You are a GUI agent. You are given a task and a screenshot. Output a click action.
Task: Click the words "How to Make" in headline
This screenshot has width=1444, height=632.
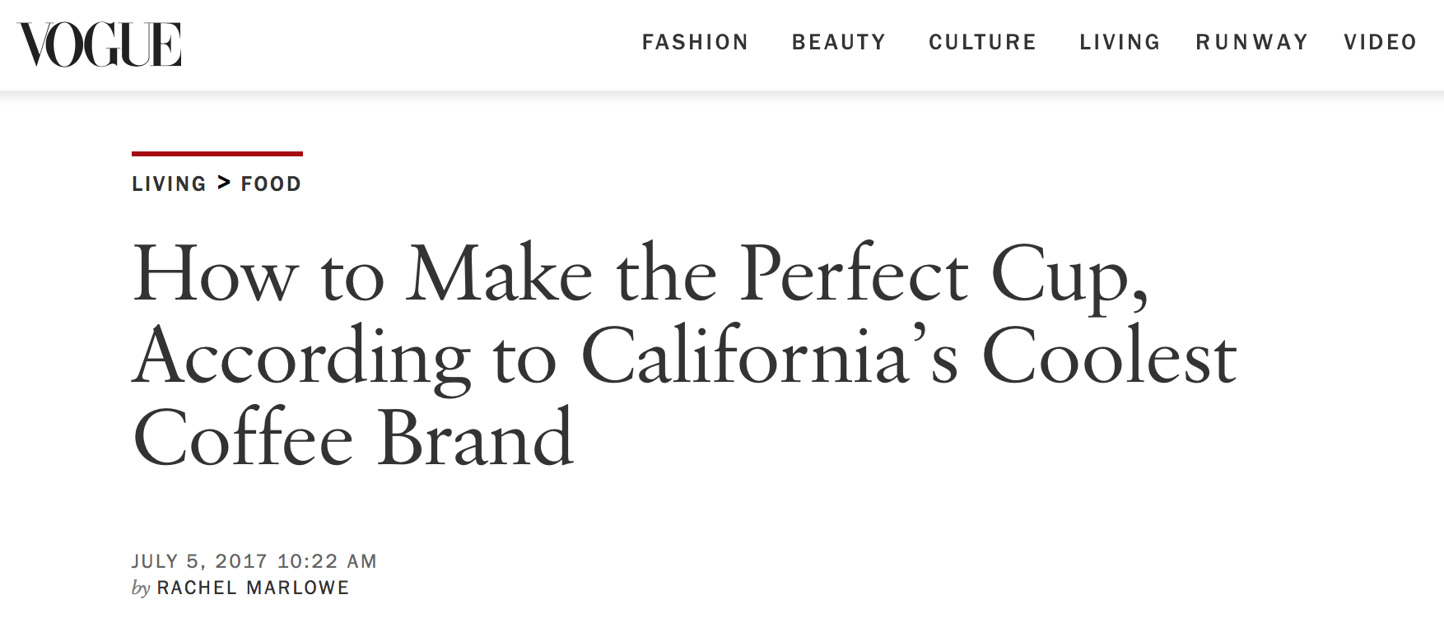[362, 274]
